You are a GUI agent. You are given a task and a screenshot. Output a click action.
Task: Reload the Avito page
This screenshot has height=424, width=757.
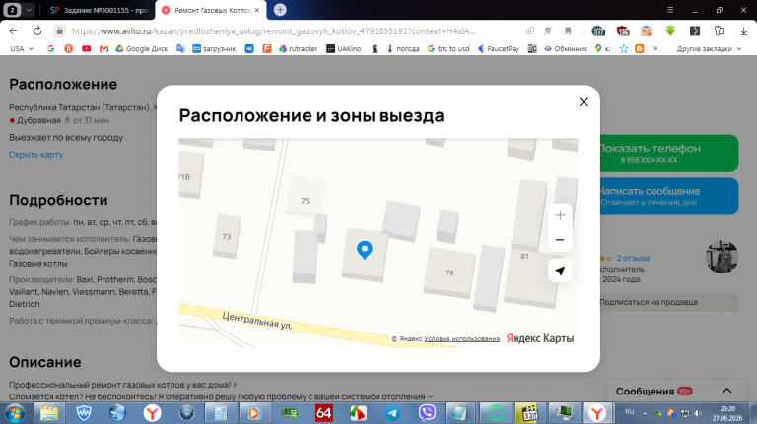click(37, 31)
